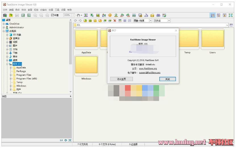Click the recycle bin icon beside address bar
This screenshot has width=236, height=148.
[231, 25]
